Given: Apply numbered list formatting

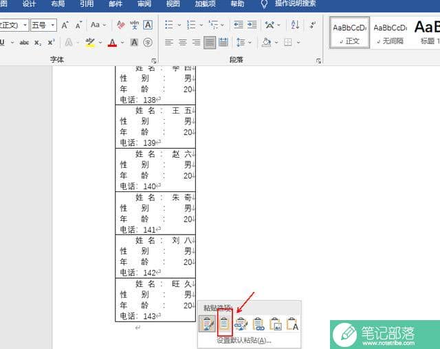Looking at the screenshot, I should tap(191, 25).
